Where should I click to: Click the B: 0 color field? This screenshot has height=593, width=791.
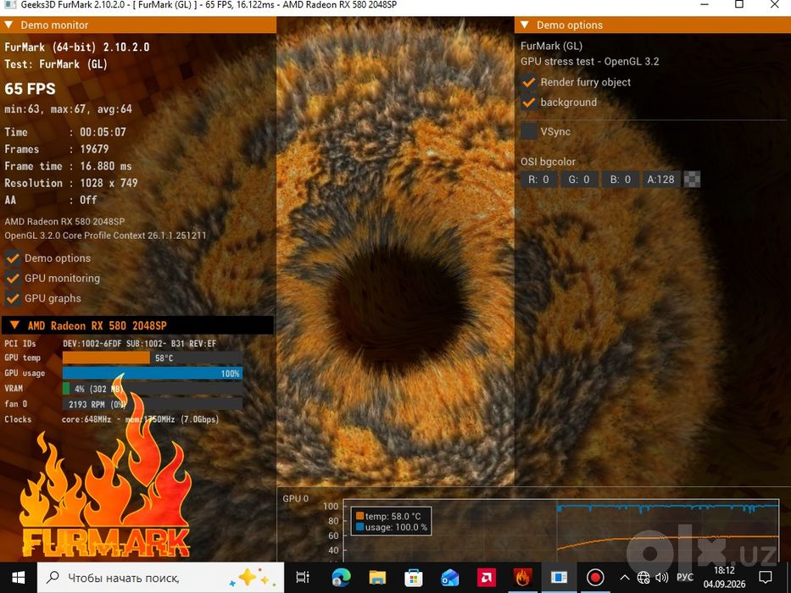[620, 180]
